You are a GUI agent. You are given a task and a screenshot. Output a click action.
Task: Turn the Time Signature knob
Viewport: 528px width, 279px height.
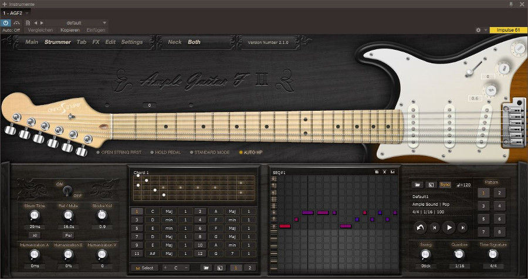point(493,254)
